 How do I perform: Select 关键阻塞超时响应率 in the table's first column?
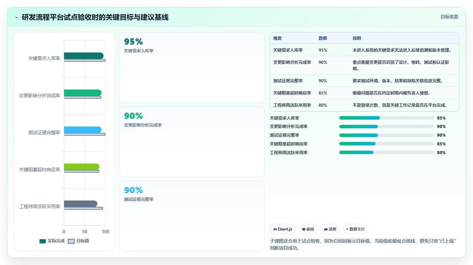pyautogui.click(x=292, y=93)
